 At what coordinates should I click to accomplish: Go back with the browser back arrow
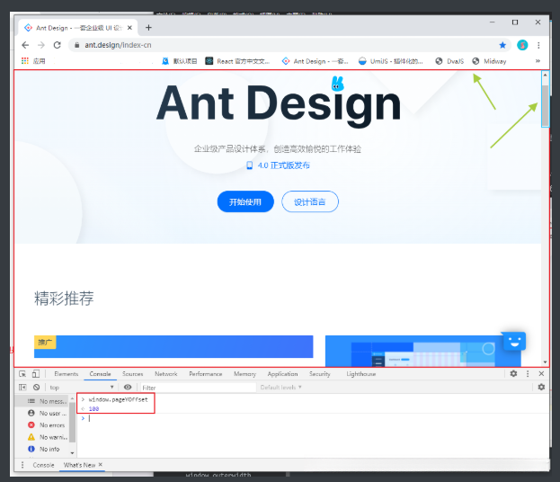(x=25, y=45)
